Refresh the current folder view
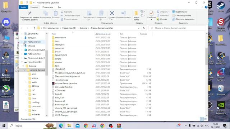 click(x=144, y=28)
